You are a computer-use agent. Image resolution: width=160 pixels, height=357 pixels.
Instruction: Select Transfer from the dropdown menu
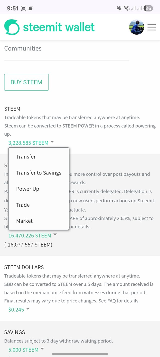[26, 157]
